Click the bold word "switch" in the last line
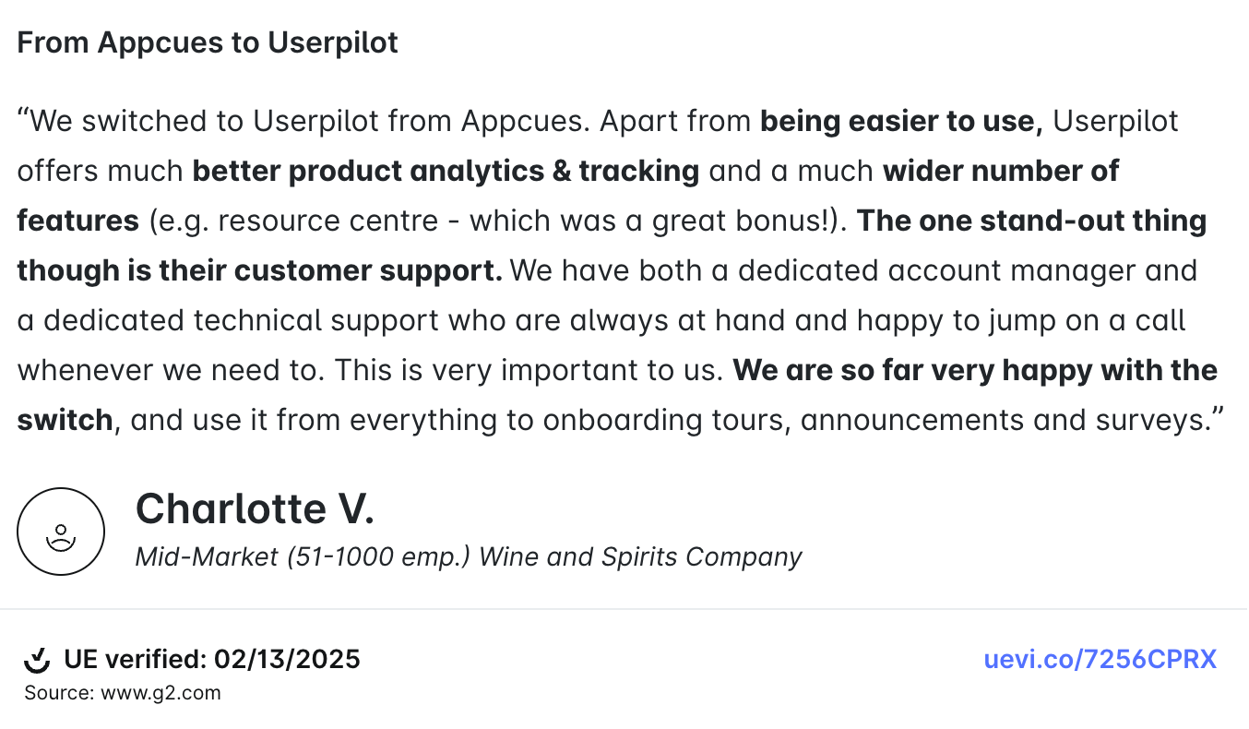1249x729 pixels. [65, 421]
